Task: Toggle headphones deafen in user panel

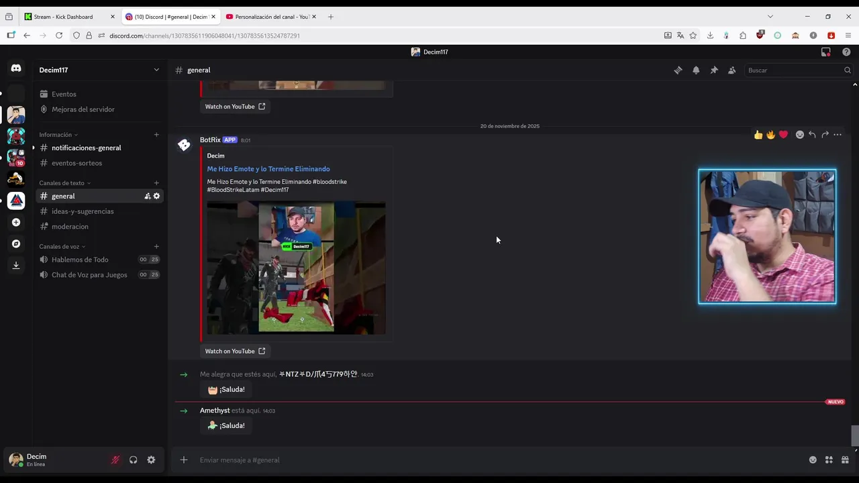Action: pos(133,460)
